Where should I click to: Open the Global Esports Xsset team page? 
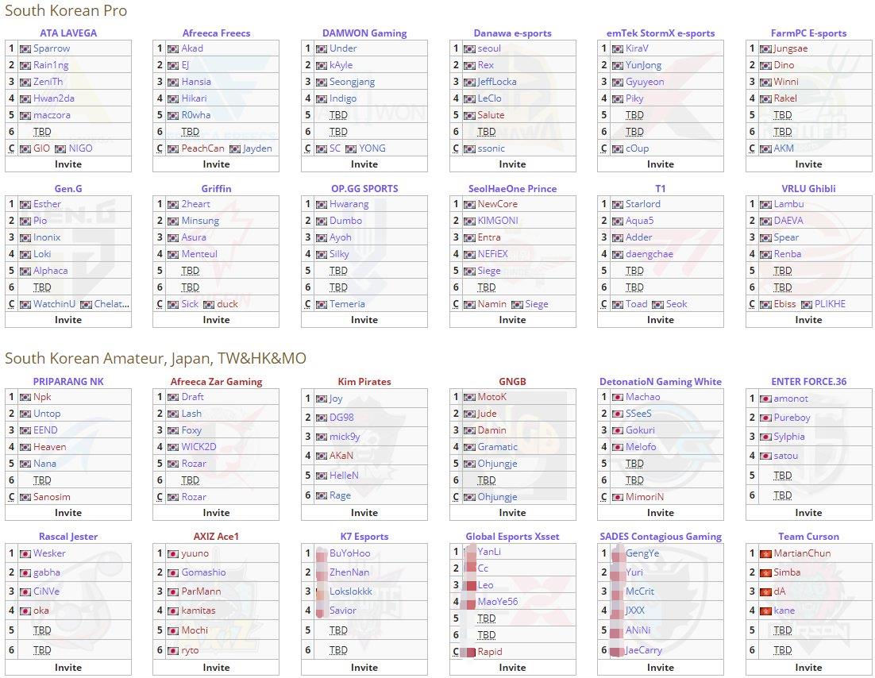pos(512,537)
